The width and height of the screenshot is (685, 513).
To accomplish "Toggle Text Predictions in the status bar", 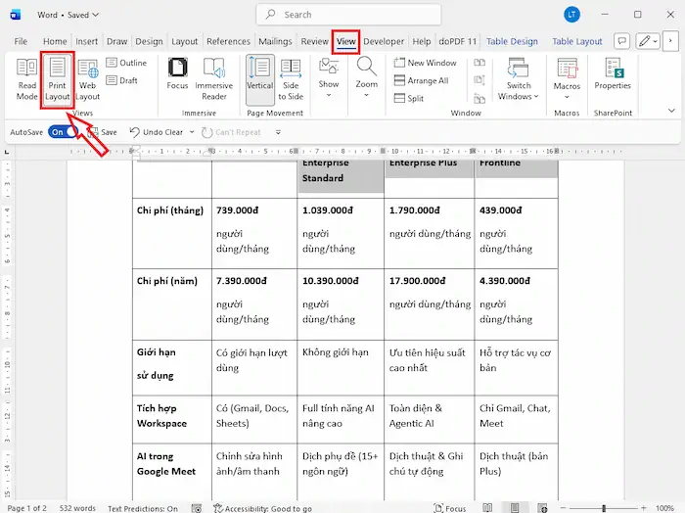I will [x=143, y=508].
